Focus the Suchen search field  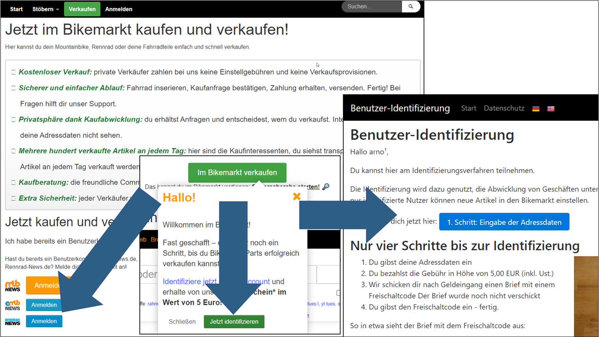372,6
